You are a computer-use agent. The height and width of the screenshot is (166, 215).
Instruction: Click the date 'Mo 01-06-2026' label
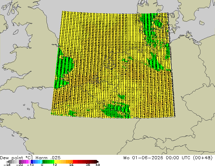pyautogui.click(x=143, y=158)
